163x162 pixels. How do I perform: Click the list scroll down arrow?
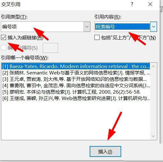153,136
